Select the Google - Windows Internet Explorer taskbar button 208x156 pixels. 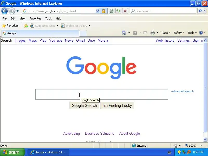point(48,152)
